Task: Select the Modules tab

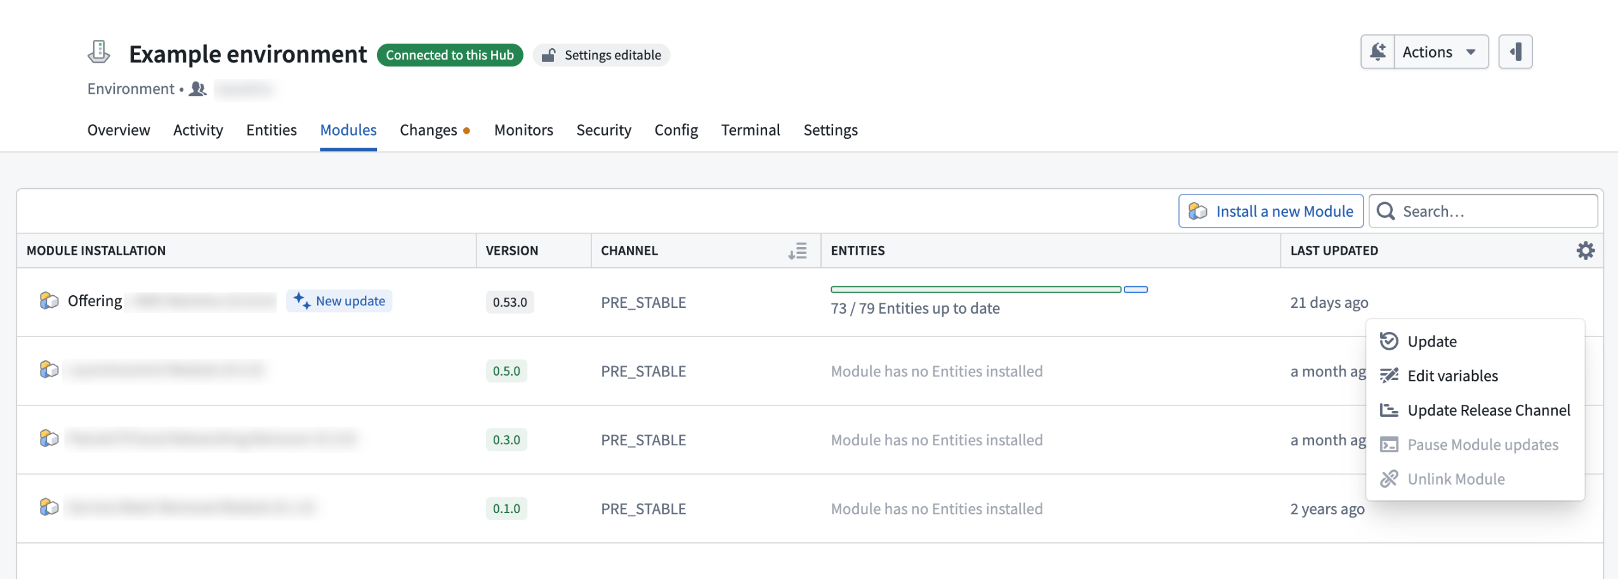Action: [348, 130]
